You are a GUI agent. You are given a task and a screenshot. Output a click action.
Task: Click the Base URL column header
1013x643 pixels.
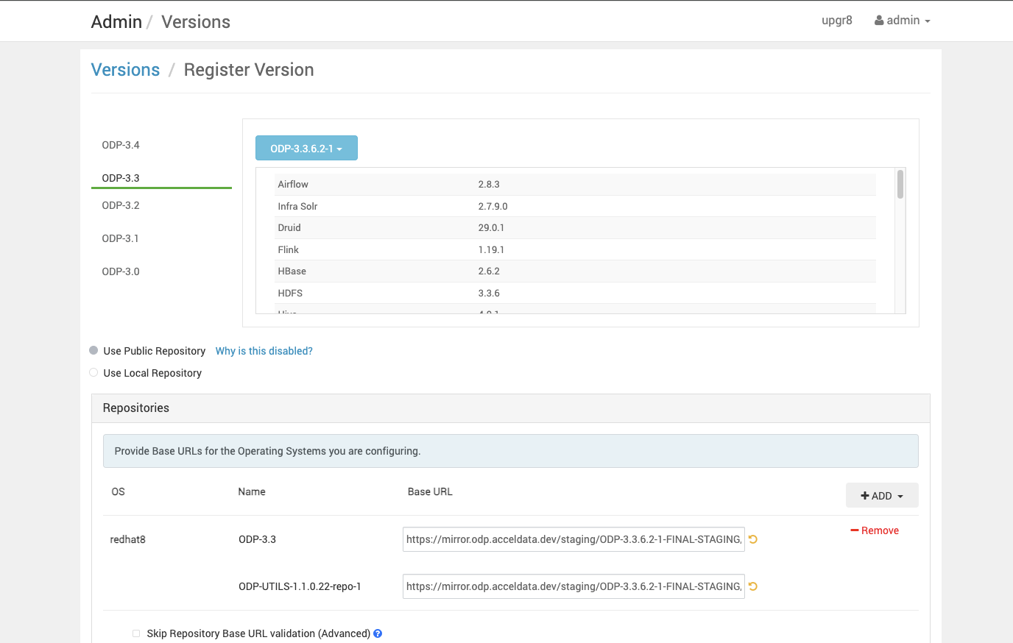(x=430, y=491)
